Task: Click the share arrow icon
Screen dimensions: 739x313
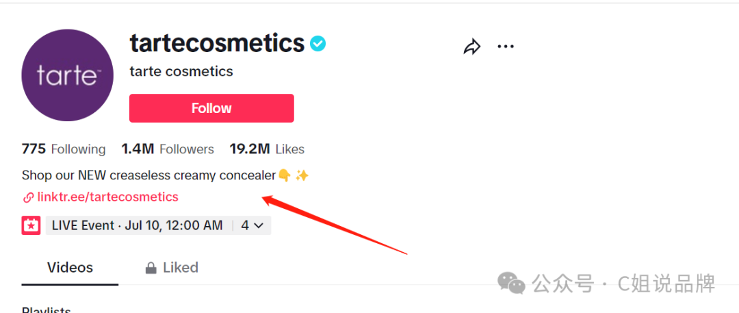Action: pos(471,47)
